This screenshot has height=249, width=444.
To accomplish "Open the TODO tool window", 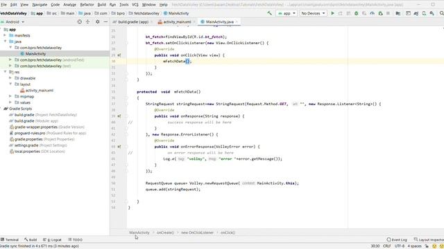I will pyautogui.click(x=76, y=240).
